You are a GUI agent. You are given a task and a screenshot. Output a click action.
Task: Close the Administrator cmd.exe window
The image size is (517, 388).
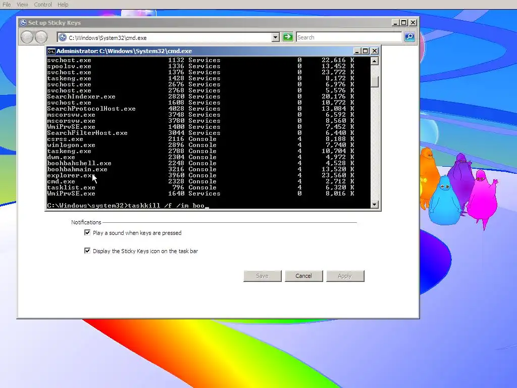tap(374, 51)
